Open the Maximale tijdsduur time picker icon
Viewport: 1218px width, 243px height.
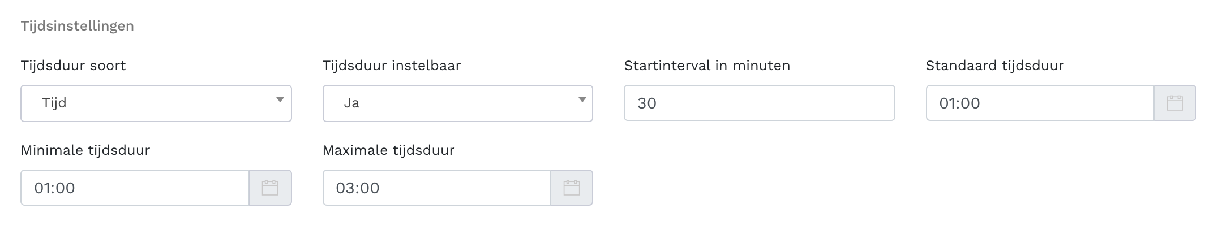tap(572, 188)
